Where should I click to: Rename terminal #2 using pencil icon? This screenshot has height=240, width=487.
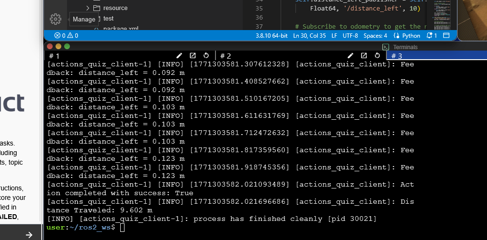pyautogui.click(x=351, y=56)
